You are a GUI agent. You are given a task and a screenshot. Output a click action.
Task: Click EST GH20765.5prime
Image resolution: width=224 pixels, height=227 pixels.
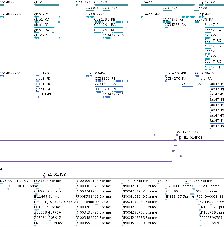point(198,181)
